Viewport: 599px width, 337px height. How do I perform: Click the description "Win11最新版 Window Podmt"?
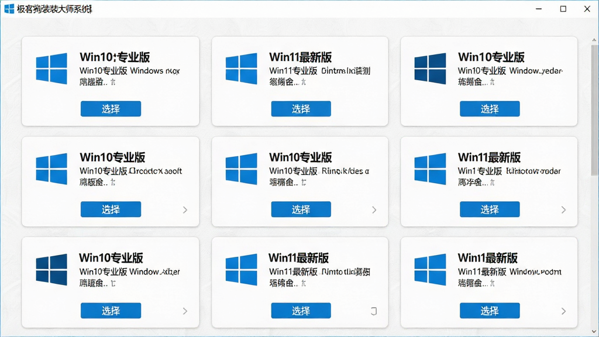[510, 271]
